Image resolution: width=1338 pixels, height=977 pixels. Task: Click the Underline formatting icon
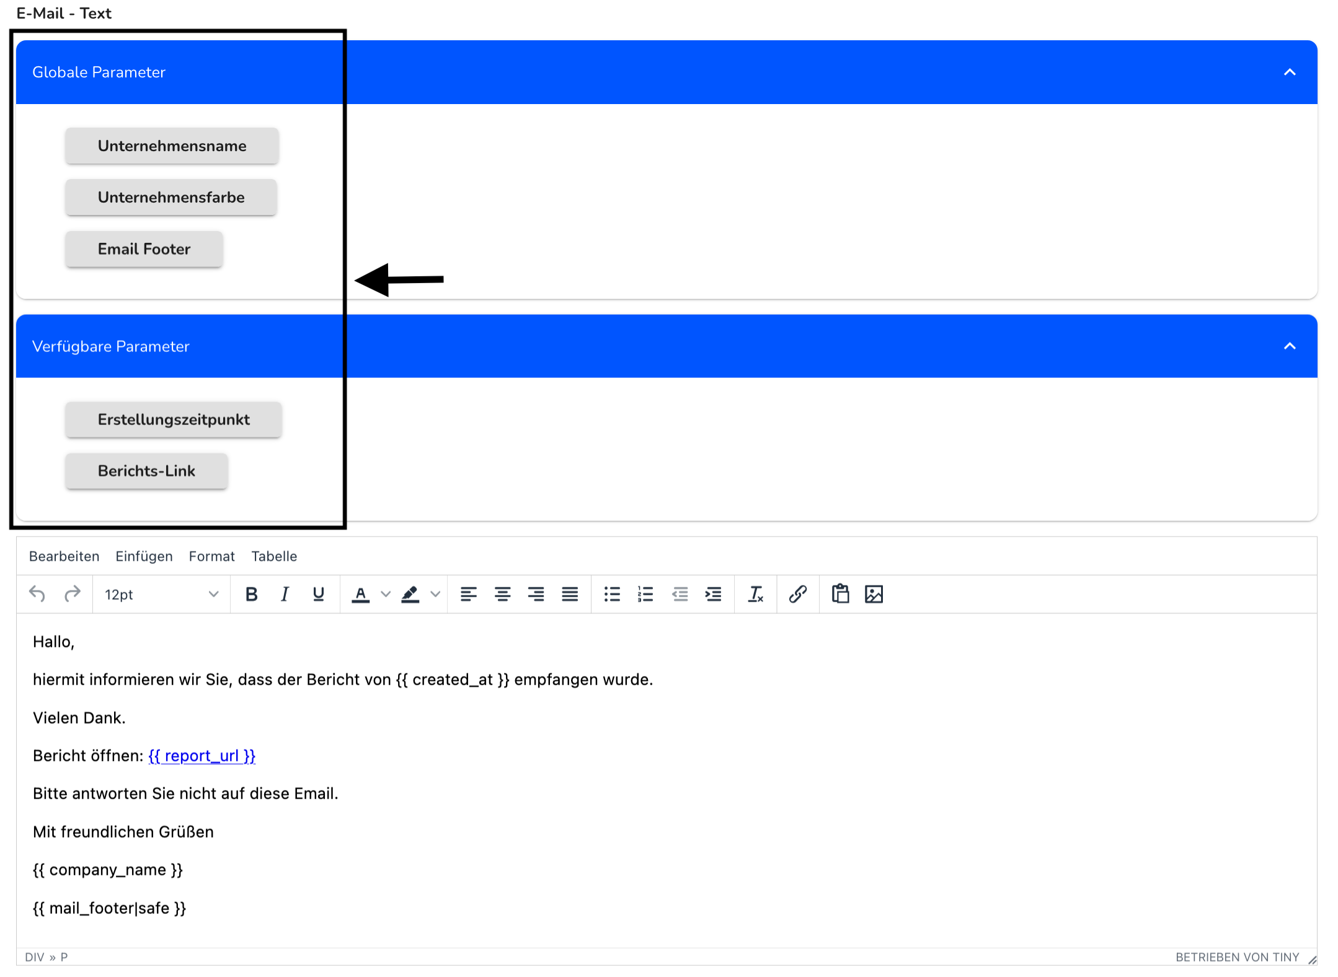pyautogui.click(x=320, y=594)
